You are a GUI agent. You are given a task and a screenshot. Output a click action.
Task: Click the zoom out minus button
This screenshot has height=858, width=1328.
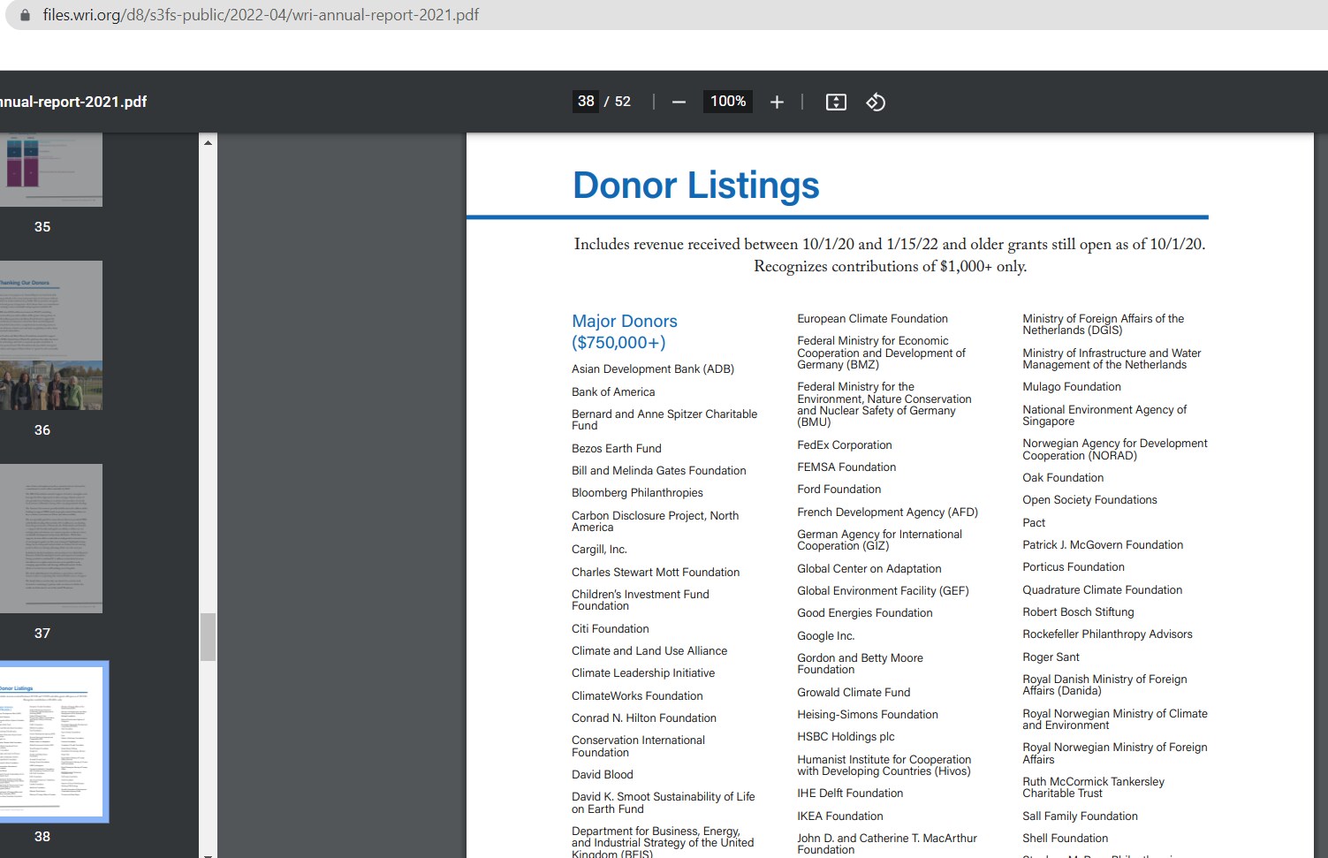pos(679,103)
